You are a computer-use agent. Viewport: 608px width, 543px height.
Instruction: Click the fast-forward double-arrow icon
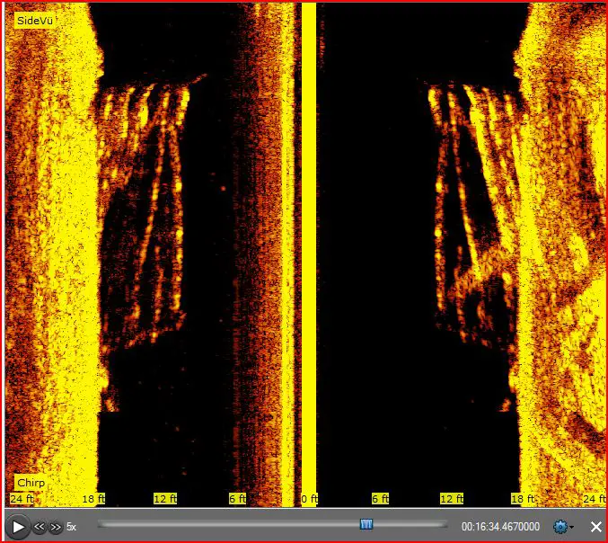pyautogui.click(x=56, y=527)
